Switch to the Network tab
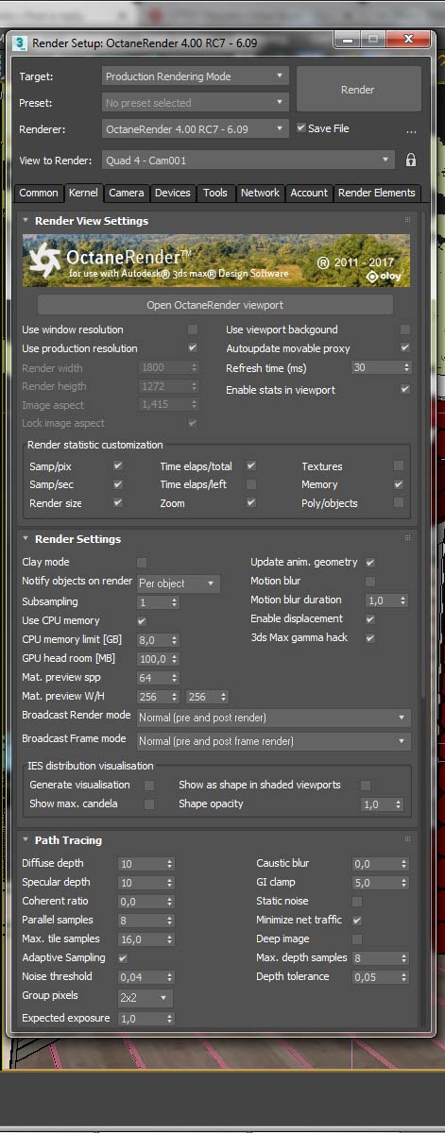Image resolution: width=445 pixels, height=1133 pixels. pyautogui.click(x=260, y=193)
